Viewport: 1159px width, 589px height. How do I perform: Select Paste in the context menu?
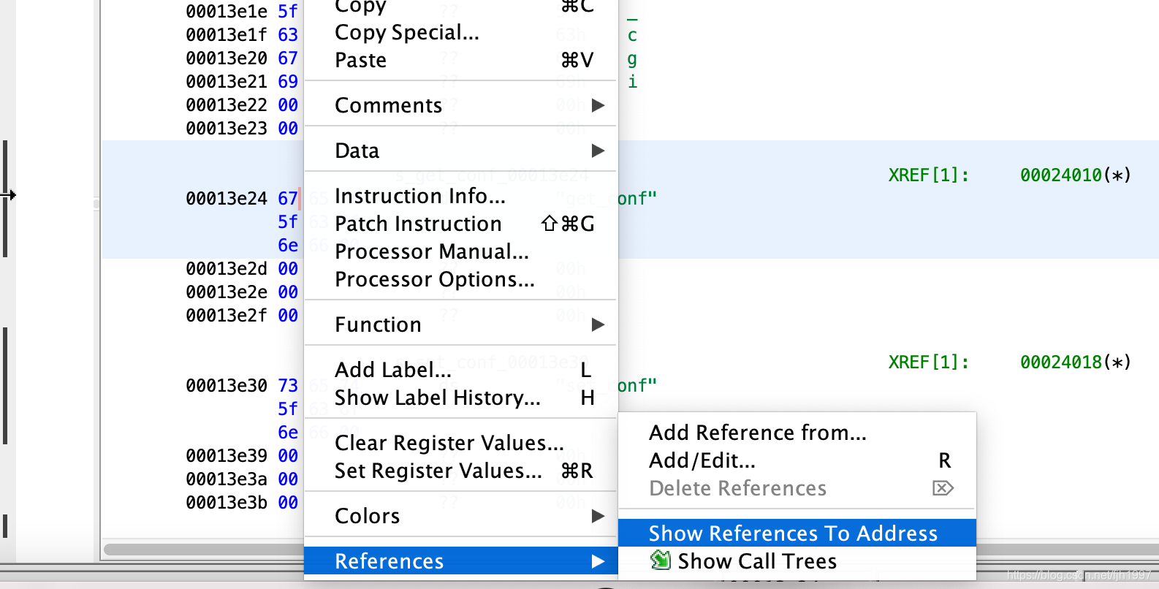(361, 60)
